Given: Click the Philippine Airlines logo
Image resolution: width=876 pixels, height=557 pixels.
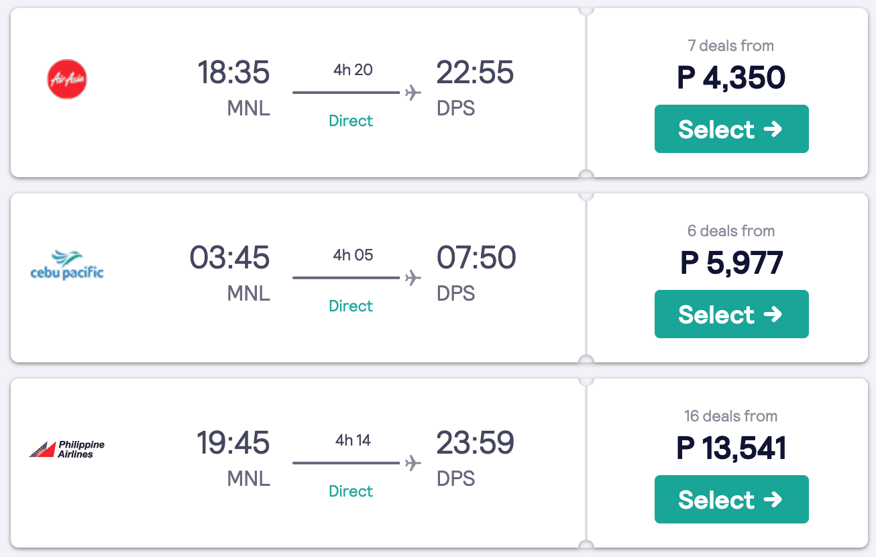Looking at the screenshot, I should [67, 450].
